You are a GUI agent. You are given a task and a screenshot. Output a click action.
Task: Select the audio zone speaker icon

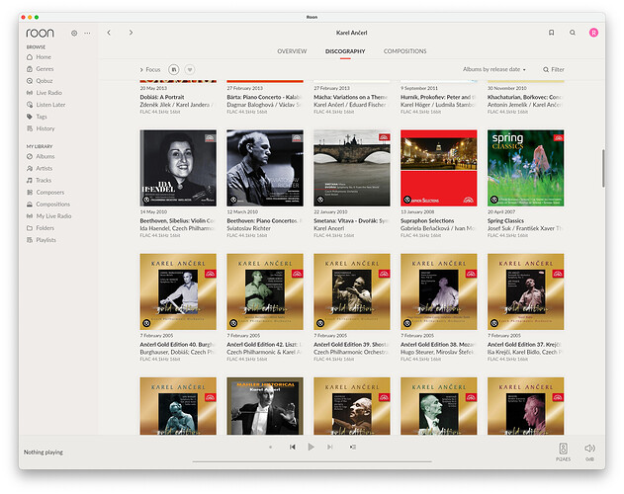(563, 449)
